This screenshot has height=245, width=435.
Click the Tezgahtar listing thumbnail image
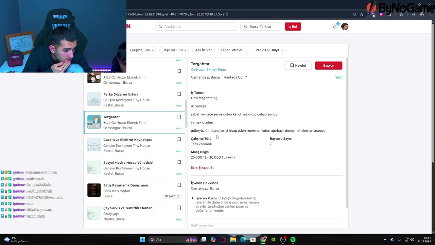94,122
